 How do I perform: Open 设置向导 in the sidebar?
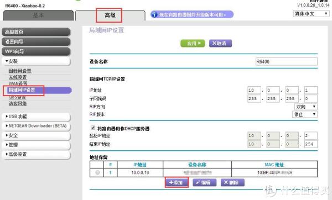(36, 41)
